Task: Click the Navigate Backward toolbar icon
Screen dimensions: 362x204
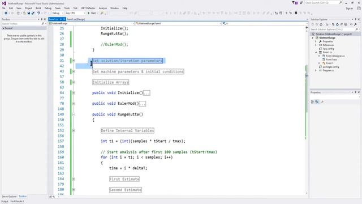Action: point(6,13)
